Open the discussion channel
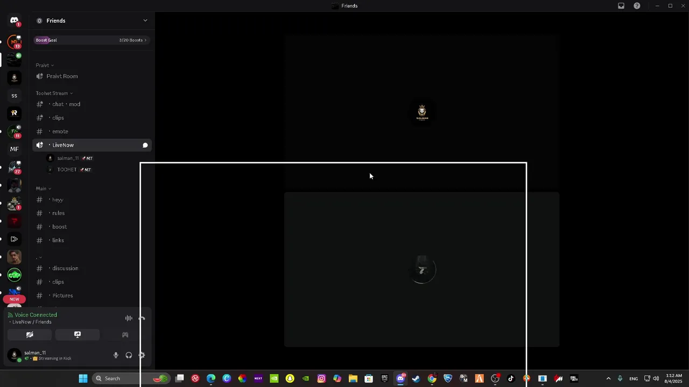Viewport: 689px width, 387px height. tap(92, 268)
